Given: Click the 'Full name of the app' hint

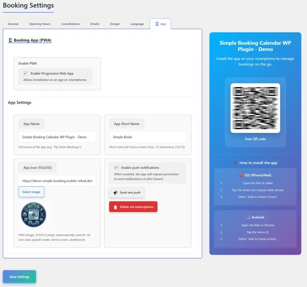Looking at the screenshot, I should pyautogui.click(x=50, y=147).
